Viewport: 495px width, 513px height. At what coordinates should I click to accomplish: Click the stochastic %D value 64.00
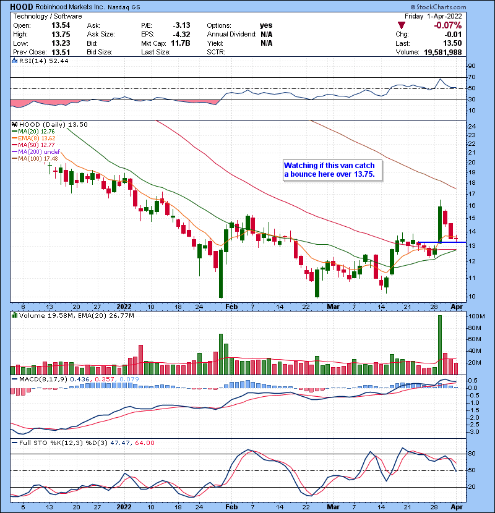(144, 443)
